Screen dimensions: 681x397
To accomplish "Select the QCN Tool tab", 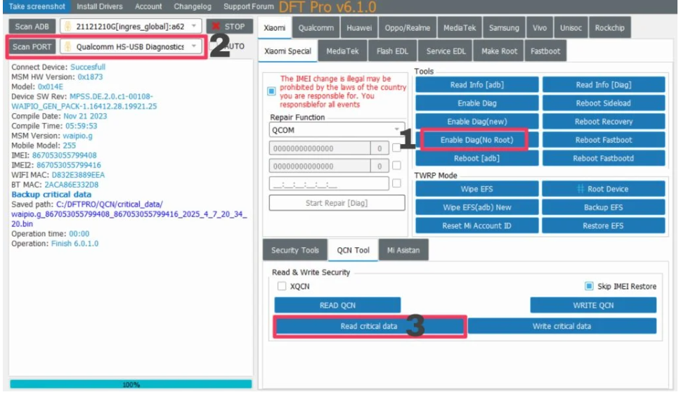I will coord(353,250).
